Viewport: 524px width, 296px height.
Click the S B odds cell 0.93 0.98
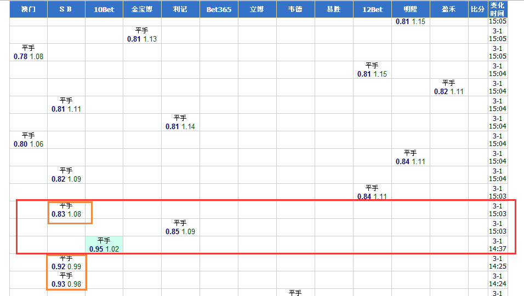66,280
